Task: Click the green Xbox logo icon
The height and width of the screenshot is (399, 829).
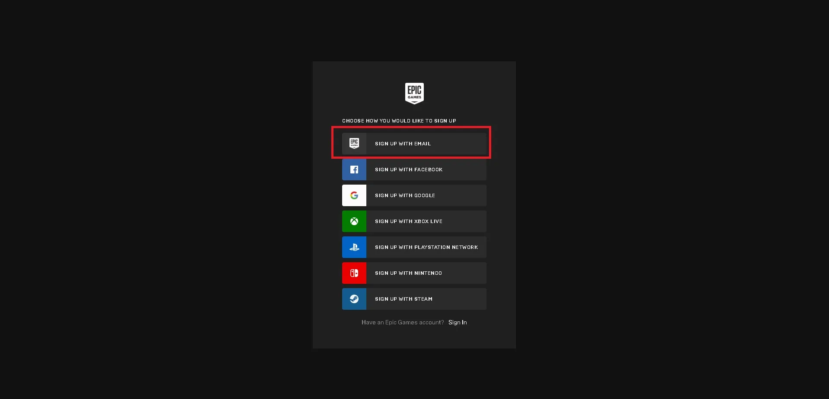Action: click(354, 221)
